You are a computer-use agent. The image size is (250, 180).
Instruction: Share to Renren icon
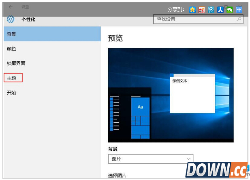pyautogui.click(x=220, y=10)
